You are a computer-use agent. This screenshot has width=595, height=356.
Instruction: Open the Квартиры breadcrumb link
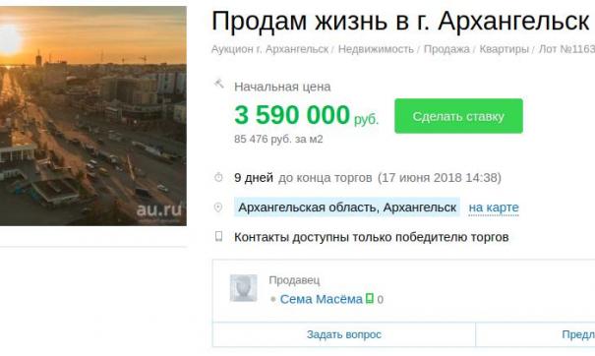pos(504,49)
